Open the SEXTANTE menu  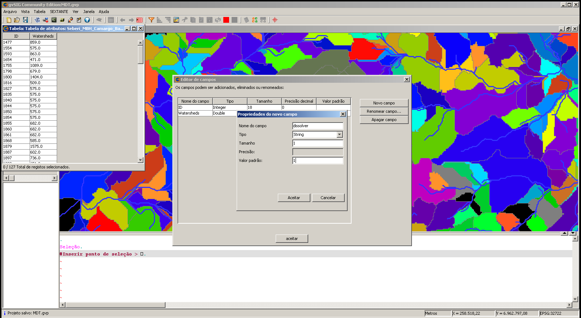coord(59,12)
